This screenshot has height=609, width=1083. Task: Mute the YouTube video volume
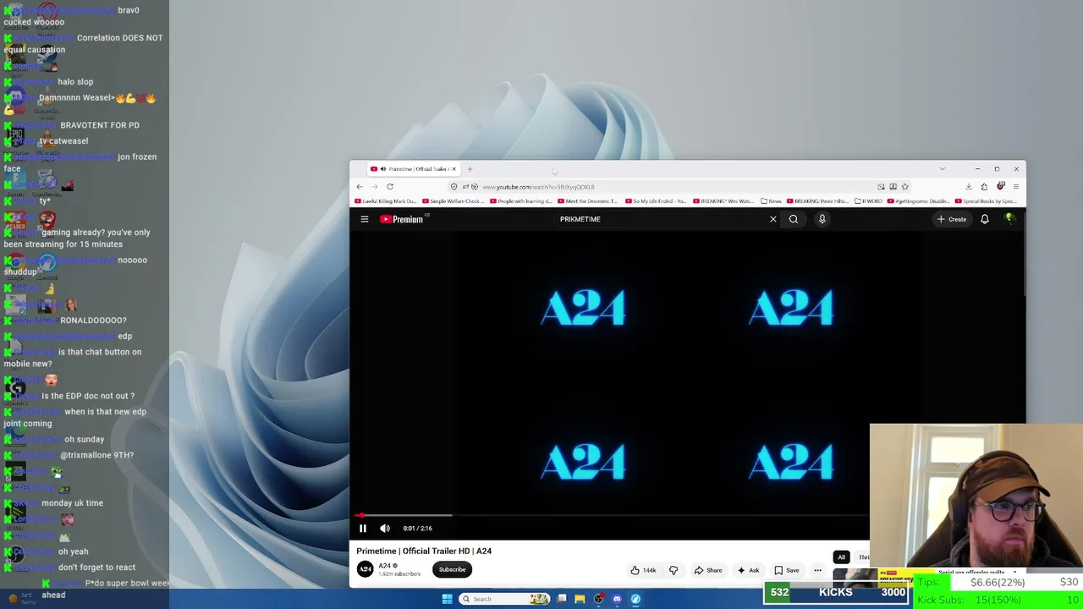385,528
